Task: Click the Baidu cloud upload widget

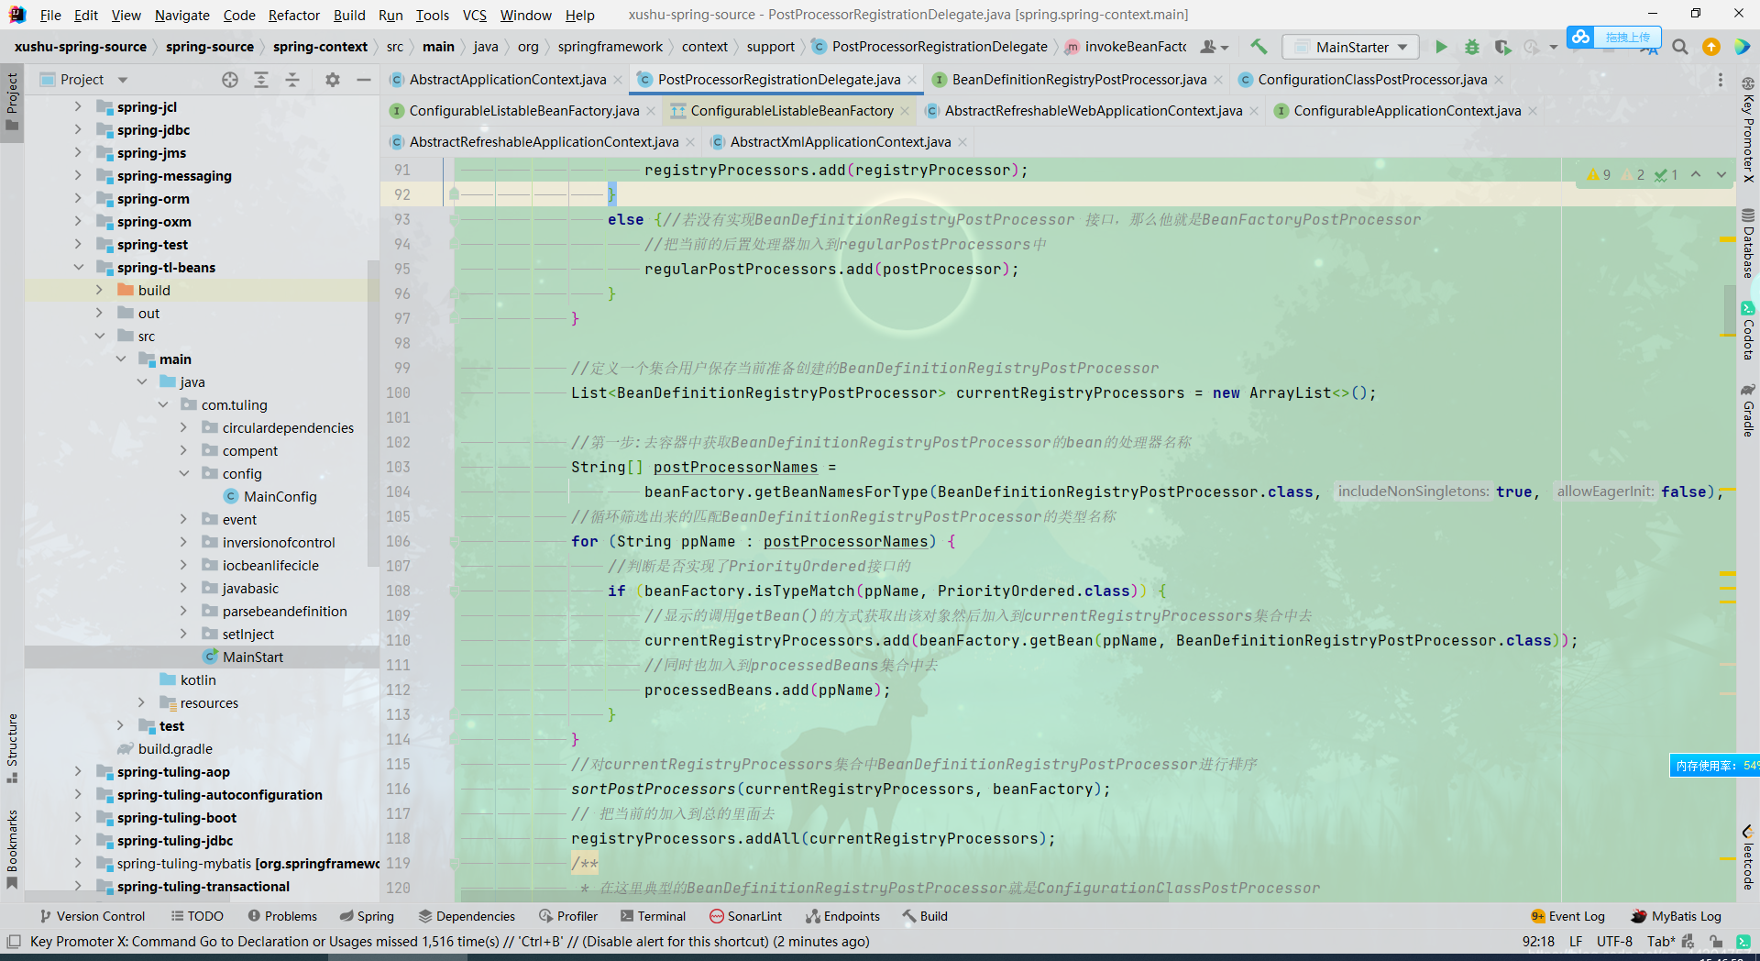Action: pyautogui.click(x=1613, y=37)
